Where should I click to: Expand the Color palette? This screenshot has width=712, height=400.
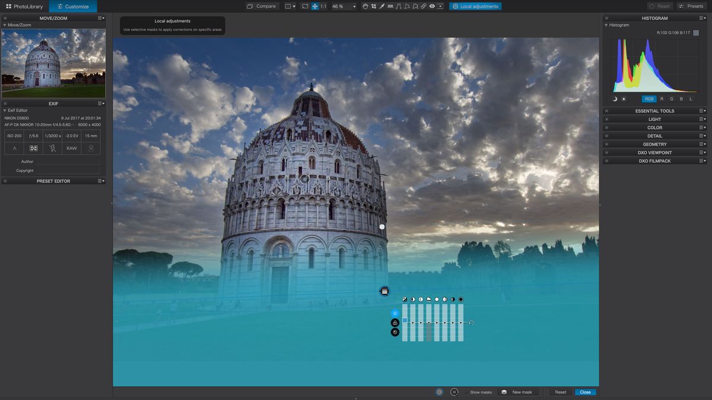(654, 127)
